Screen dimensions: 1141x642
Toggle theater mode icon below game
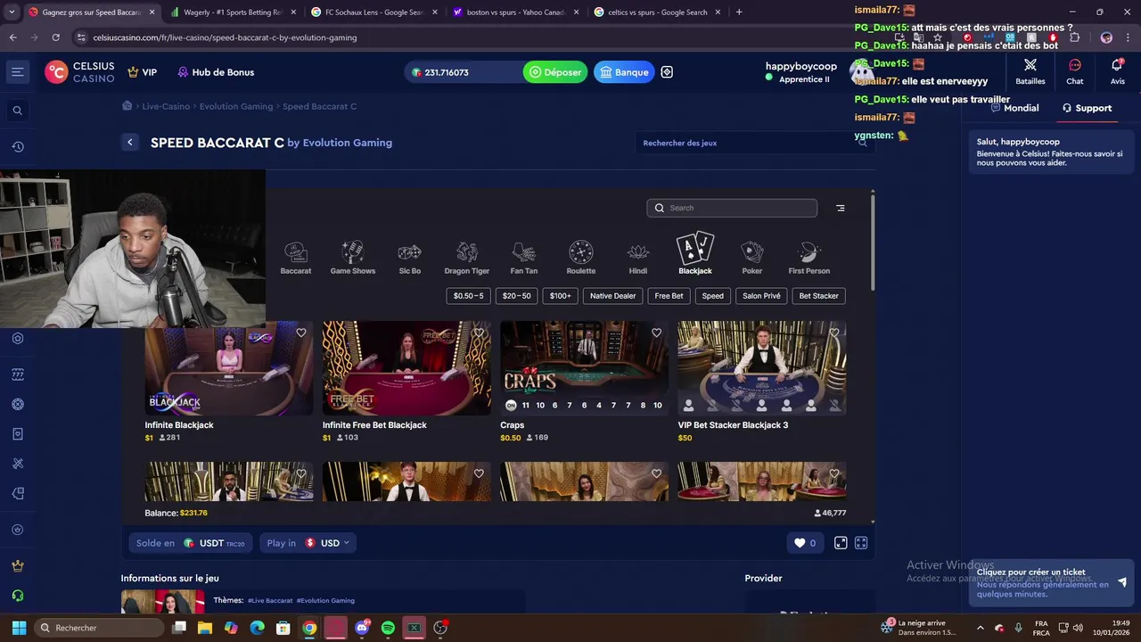click(841, 543)
